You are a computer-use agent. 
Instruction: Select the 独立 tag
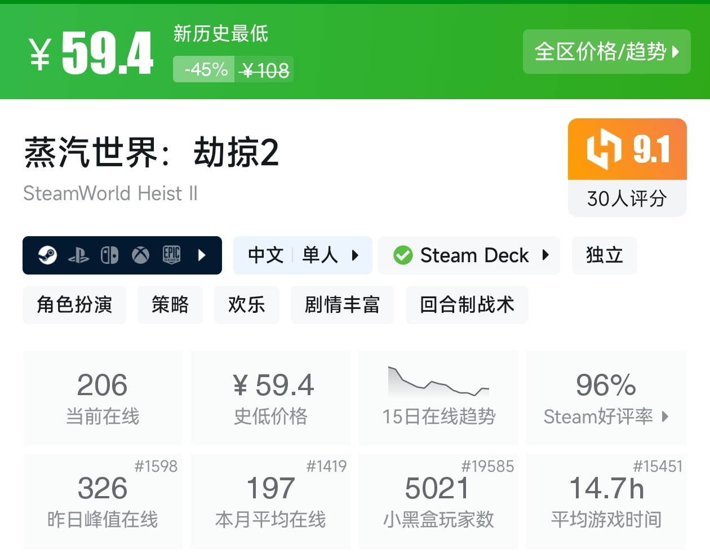click(604, 255)
